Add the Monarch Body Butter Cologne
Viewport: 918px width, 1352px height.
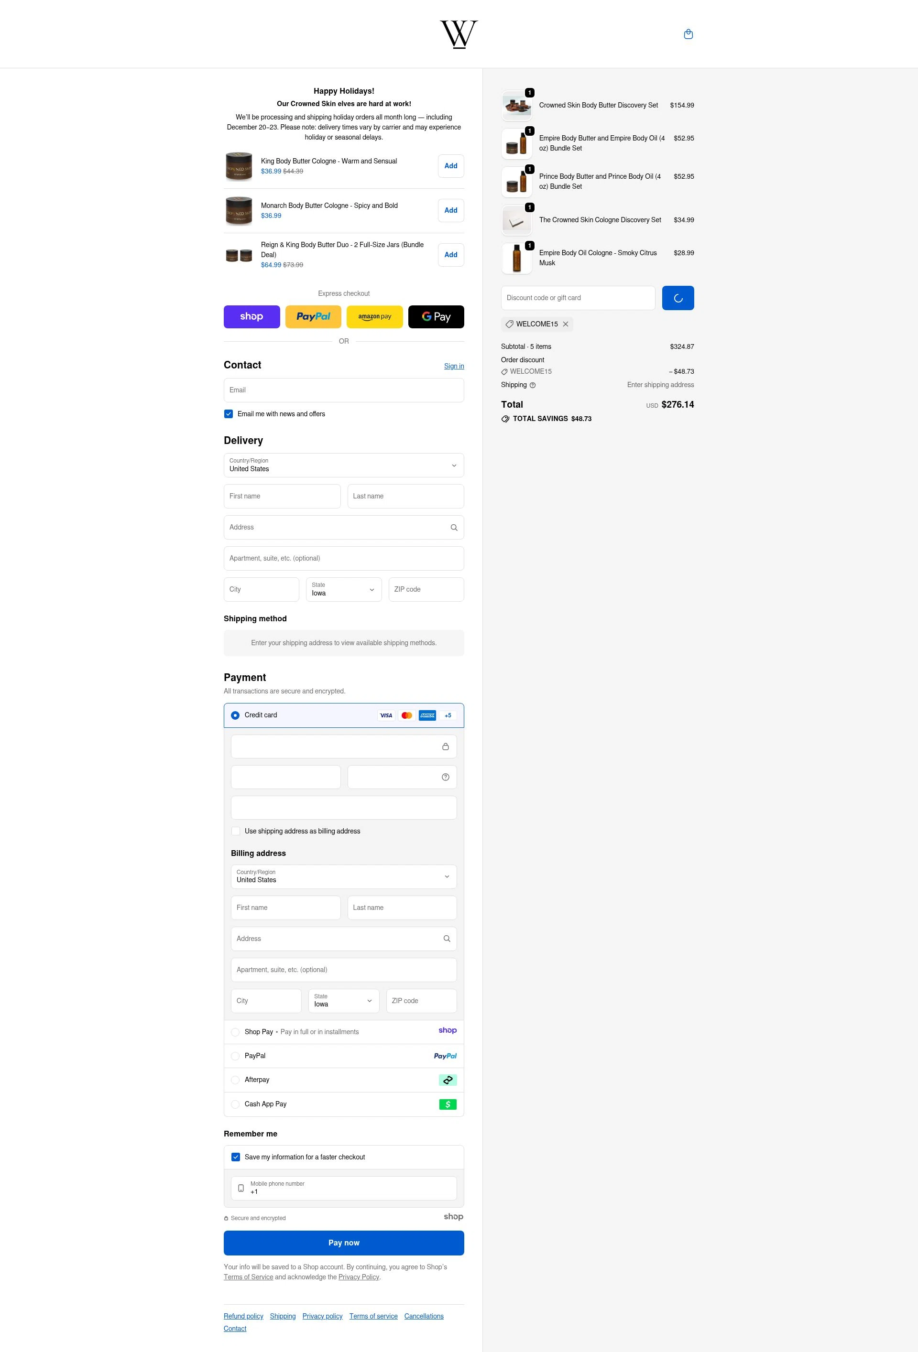[x=450, y=210]
